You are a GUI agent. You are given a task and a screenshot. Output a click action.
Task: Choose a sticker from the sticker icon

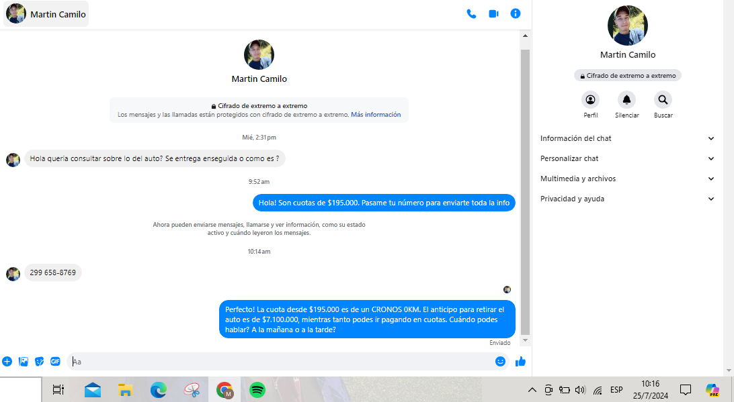click(39, 361)
